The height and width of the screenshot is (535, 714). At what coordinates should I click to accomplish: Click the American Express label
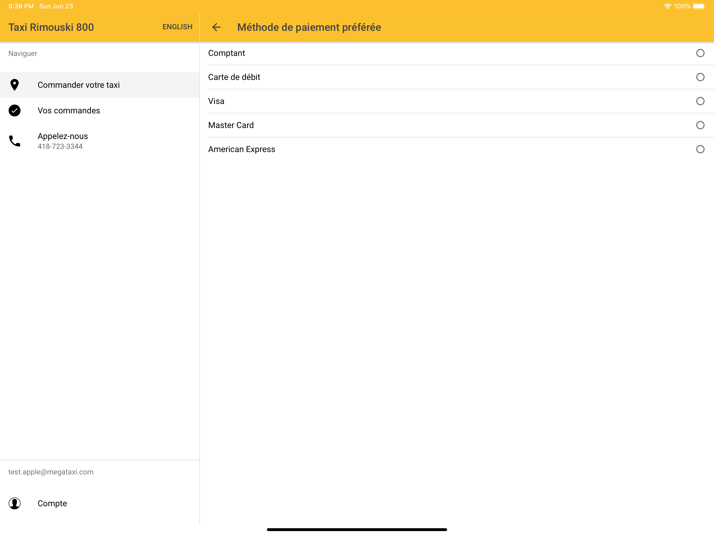[241, 149]
